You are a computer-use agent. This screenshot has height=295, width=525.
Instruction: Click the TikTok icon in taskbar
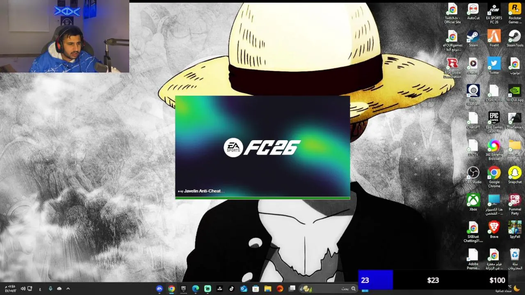pyautogui.click(x=231, y=288)
